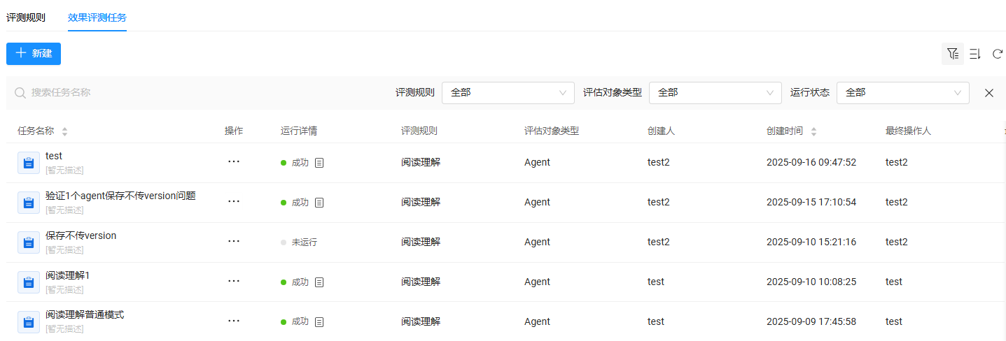Open run details log for test task
Screen dimensions: 1006x341
click(319, 163)
